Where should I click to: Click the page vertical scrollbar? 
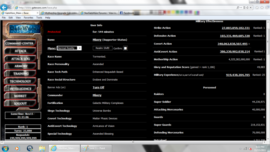(x=268, y=79)
